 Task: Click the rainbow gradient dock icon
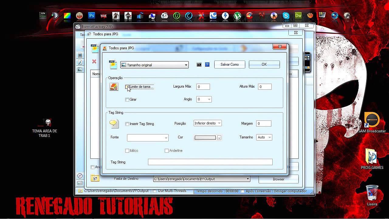pyautogui.click(x=67, y=16)
